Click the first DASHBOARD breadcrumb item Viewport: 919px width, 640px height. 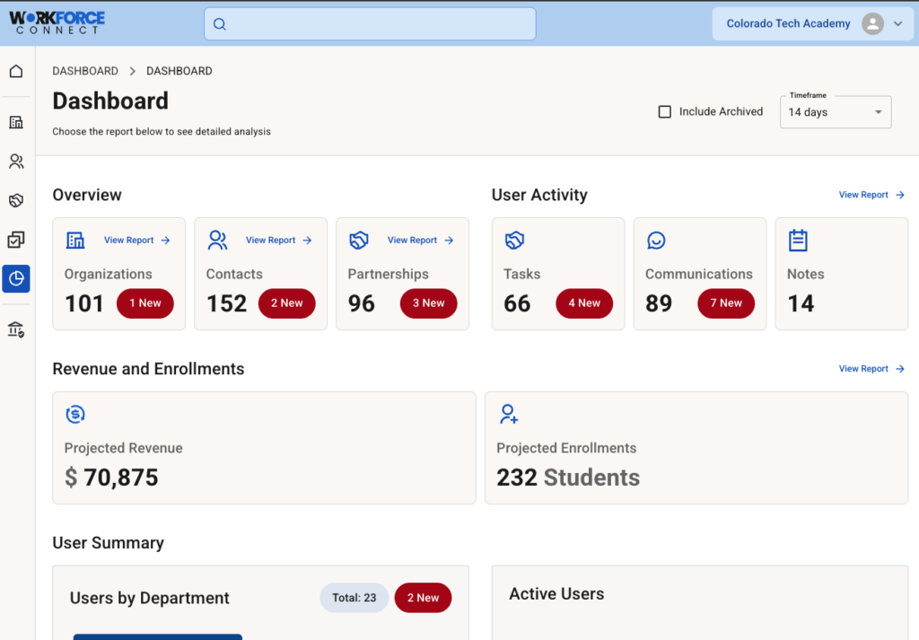click(x=85, y=71)
